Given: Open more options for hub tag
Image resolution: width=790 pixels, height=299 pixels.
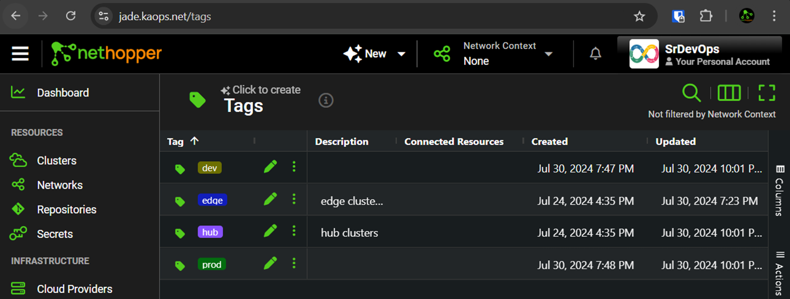Looking at the screenshot, I should pyautogui.click(x=294, y=231).
